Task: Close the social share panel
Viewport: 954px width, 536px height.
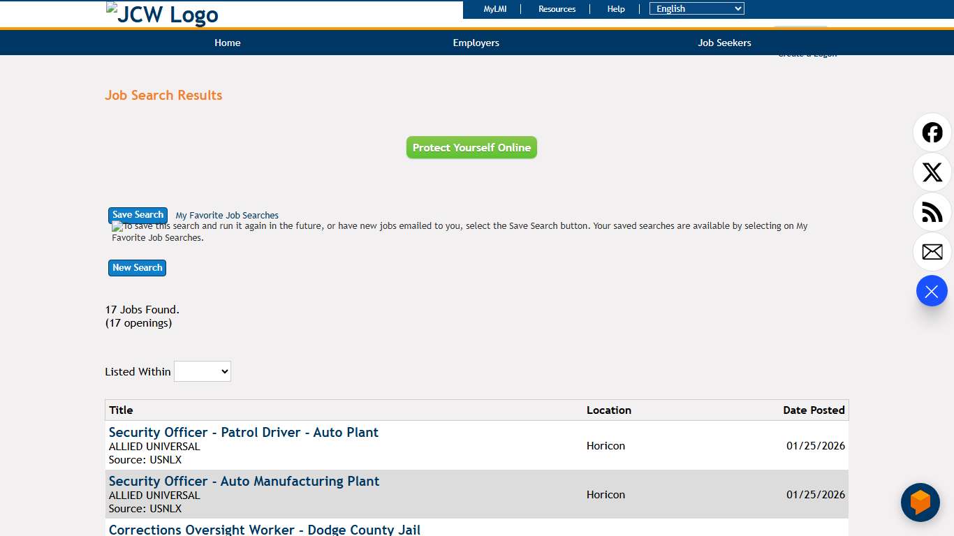Action: tap(932, 291)
